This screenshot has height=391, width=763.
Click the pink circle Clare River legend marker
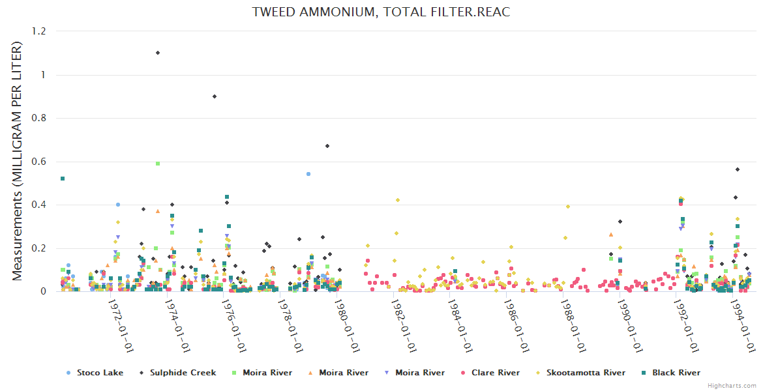click(464, 373)
